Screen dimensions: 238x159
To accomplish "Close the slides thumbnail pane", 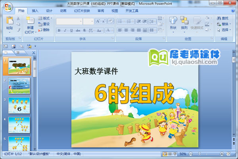I will pos(34,53).
